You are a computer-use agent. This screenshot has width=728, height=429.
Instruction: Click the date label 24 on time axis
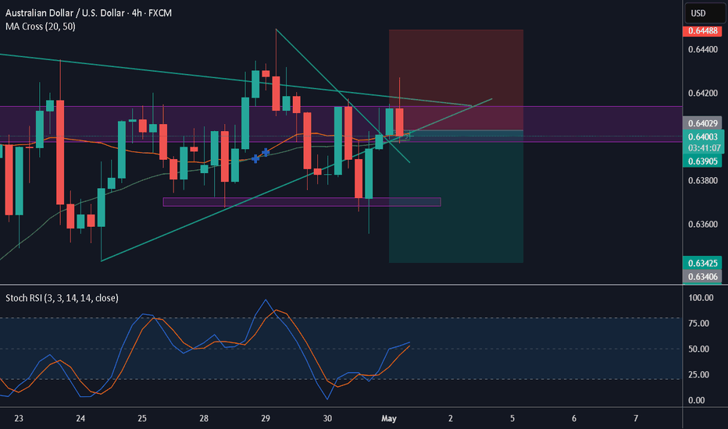click(x=80, y=418)
